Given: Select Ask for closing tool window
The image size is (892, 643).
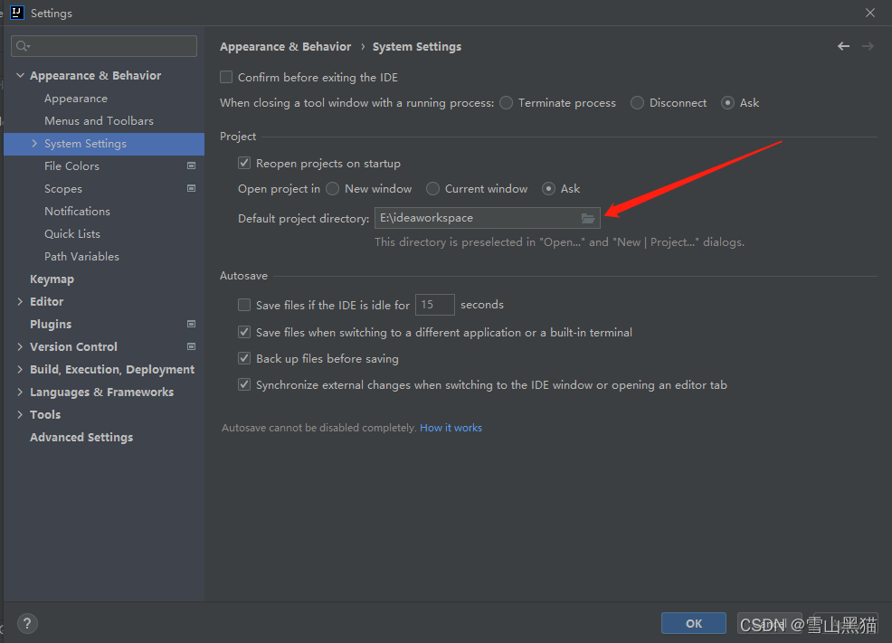Looking at the screenshot, I should coord(727,103).
